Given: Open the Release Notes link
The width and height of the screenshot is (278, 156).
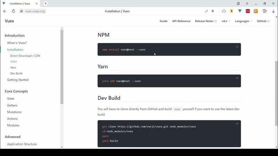Looking at the screenshot, I should [204, 21].
